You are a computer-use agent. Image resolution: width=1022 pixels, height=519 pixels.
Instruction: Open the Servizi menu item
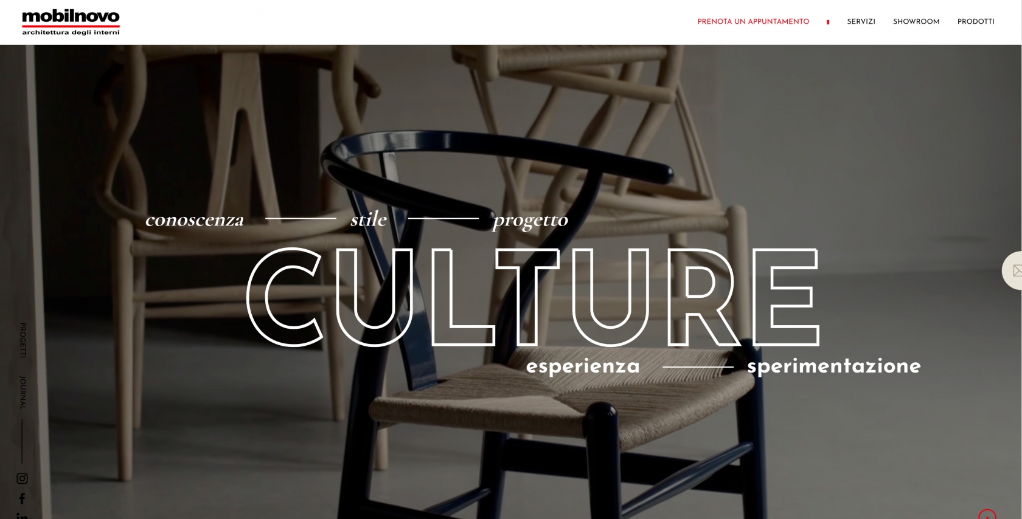861,21
